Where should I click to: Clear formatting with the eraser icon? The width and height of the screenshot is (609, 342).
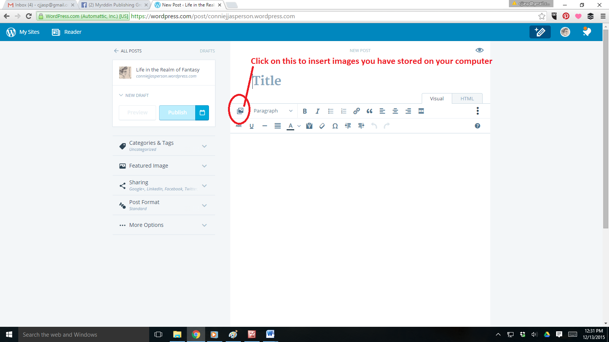[x=322, y=126]
